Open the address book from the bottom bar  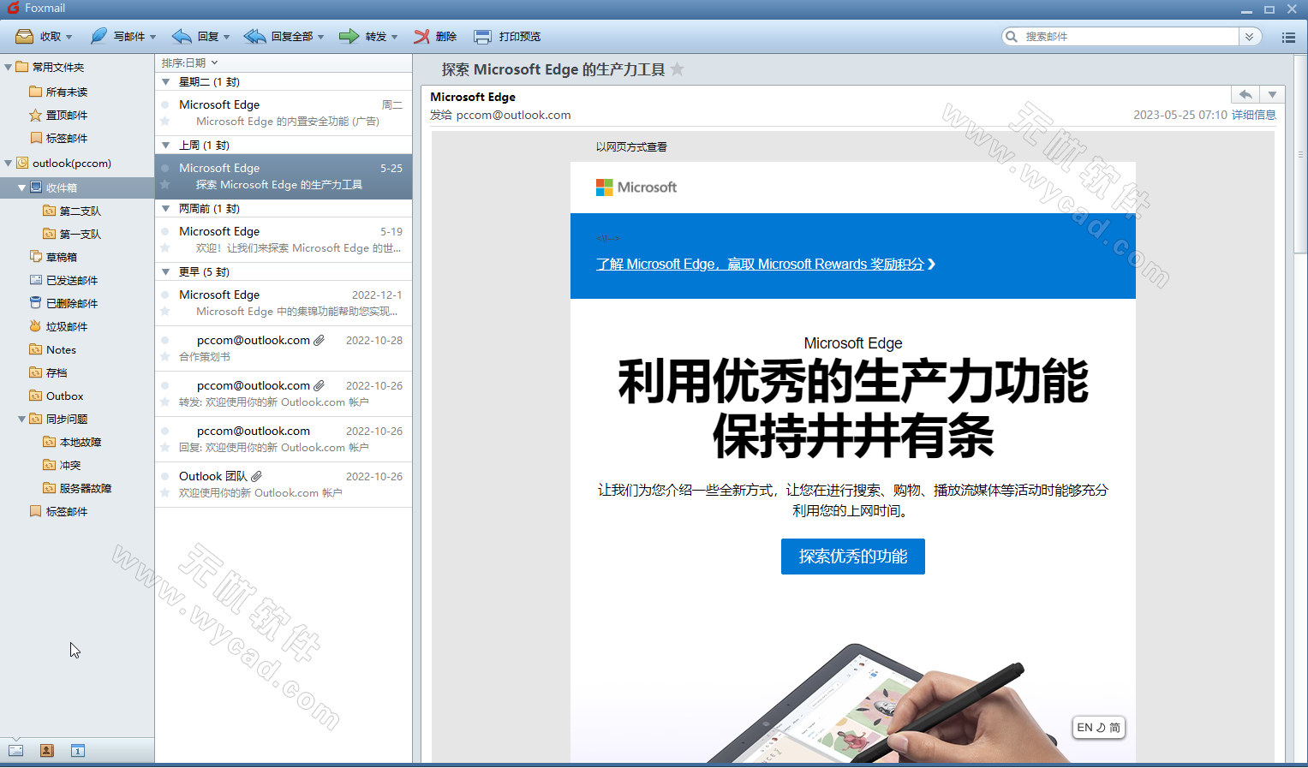point(46,750)
